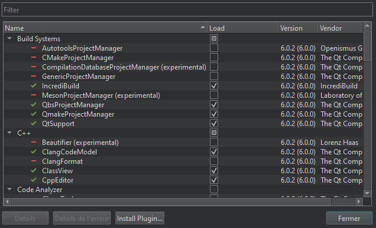376x228 pixels.
Task: Click the scroll down arrow
Action: click(367, 193)
